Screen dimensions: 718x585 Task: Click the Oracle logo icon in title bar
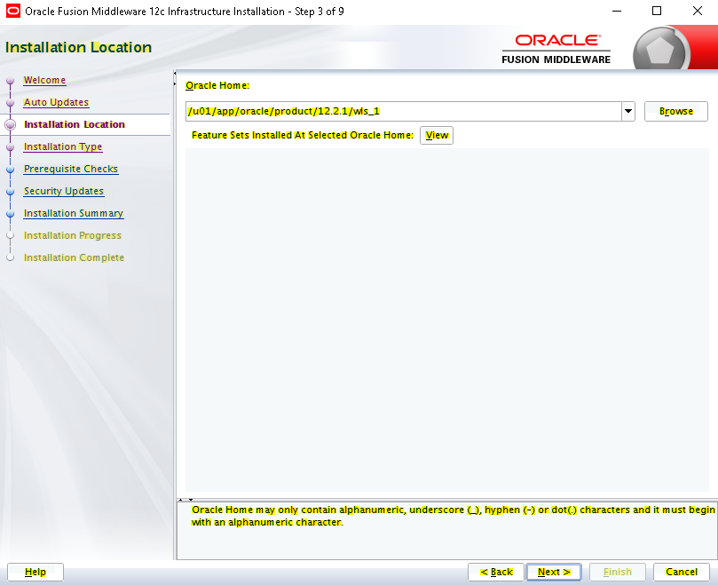point(13,11)
